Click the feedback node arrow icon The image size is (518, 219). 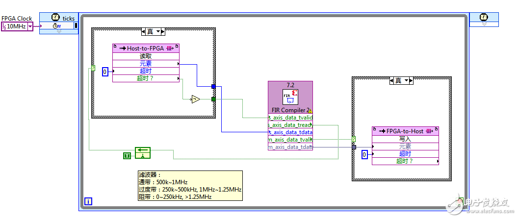click(143, 153)
